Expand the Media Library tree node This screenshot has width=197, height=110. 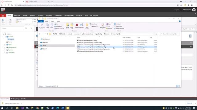point(5,47)
